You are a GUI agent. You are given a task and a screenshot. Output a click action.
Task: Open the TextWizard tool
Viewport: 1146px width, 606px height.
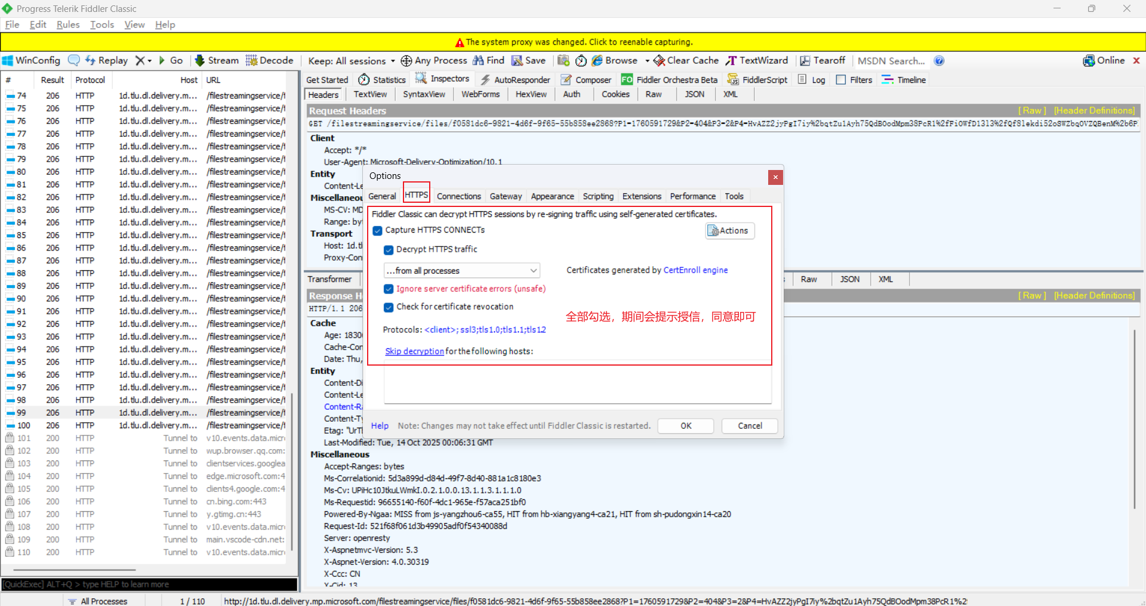pos(757,60)
